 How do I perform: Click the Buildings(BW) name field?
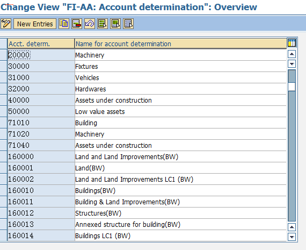click(180, 190)
